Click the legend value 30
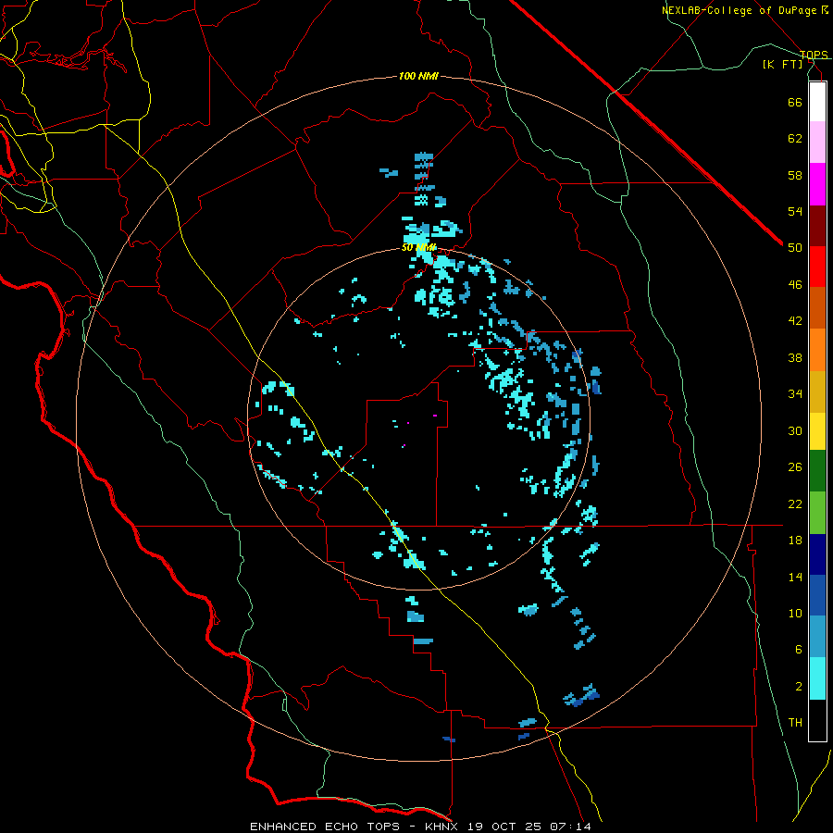Image resolution: width=833 pixels, height=833 pixels. tap(795, 430)
